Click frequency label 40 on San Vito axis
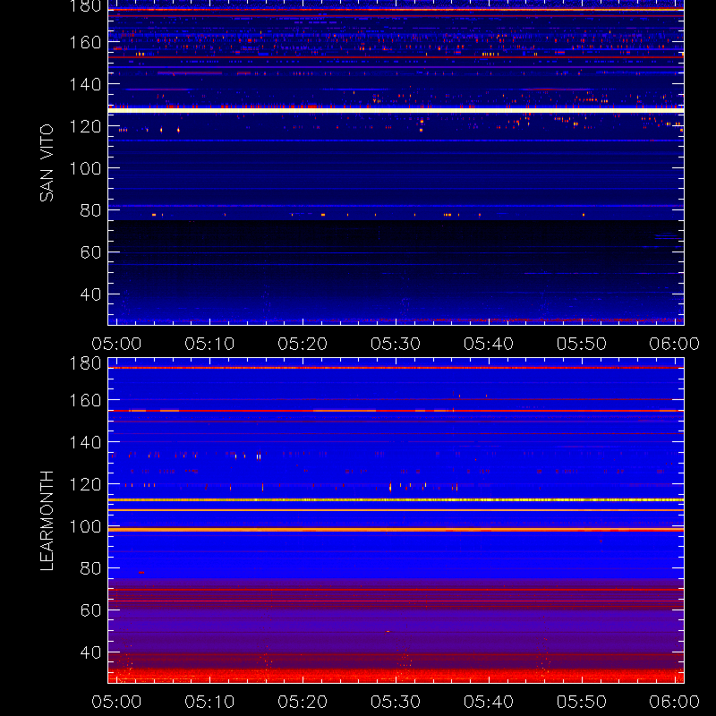 (90, 294)
